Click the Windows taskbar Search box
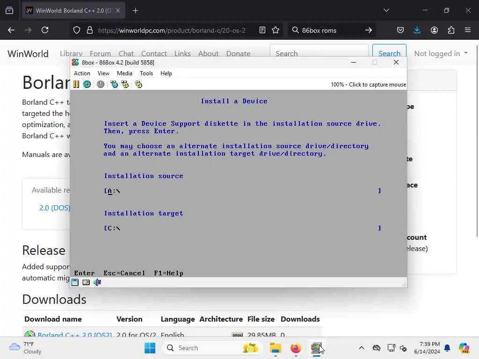Screen dimensions: 479x359 click(213, 348)
